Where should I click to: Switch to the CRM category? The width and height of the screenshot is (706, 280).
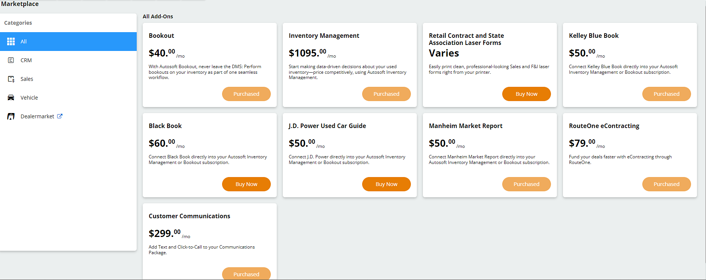pos(26,60)
